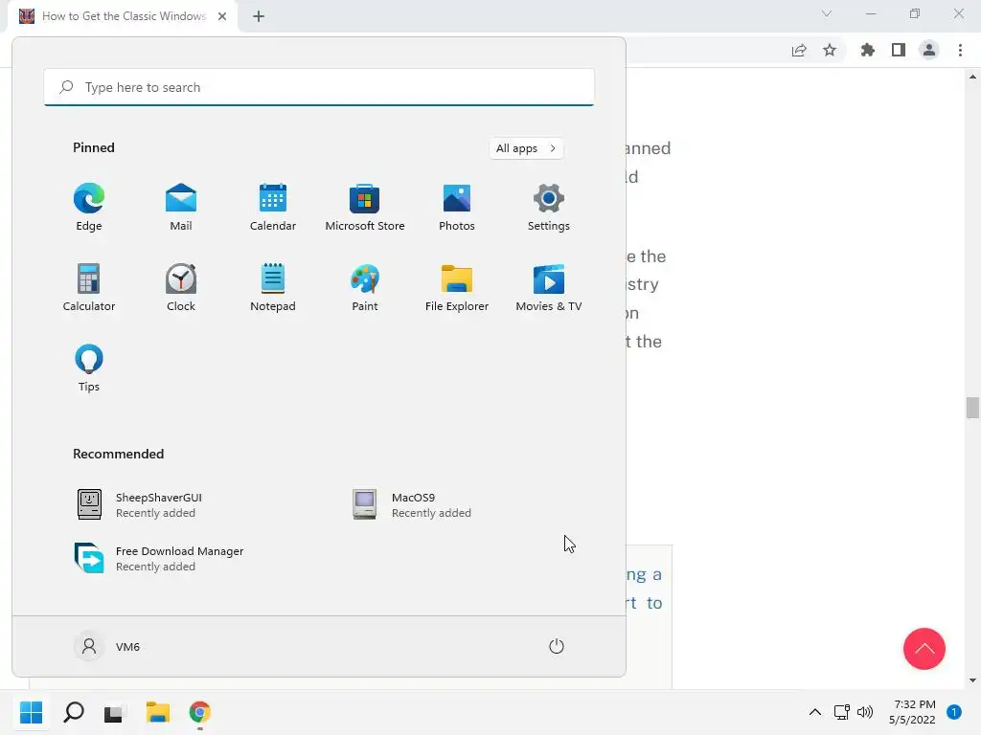Click the scrollbar down arrow
Screen dimensions: 981x735
(972, 680)
